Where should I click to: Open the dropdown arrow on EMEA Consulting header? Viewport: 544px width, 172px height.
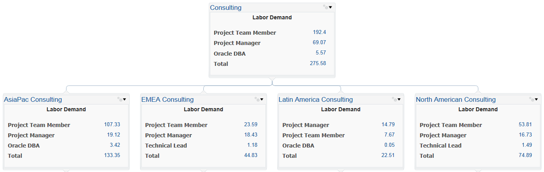tap(262, 99)
